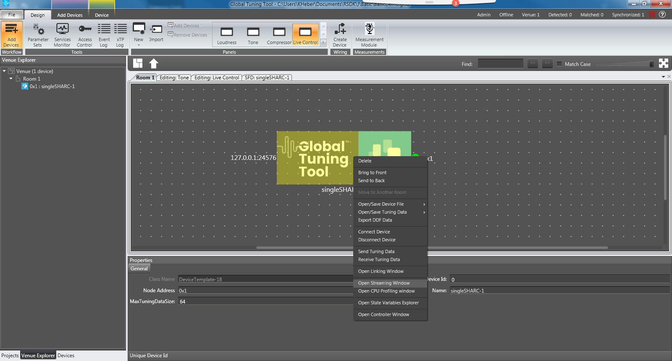Screen dimensions: 672x361
Task: Open the New panel dropdown arrow
Action: point(139,45)
